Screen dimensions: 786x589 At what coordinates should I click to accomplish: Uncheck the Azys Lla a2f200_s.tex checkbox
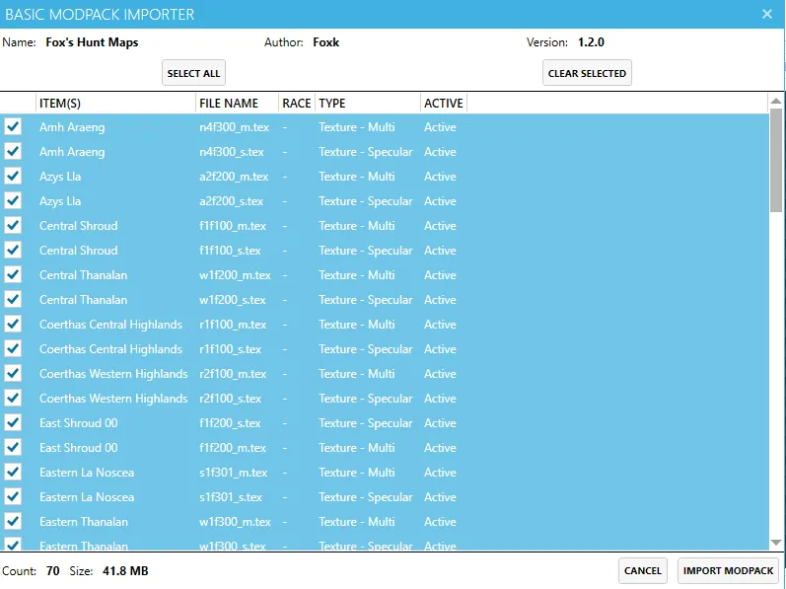point(13,201)
